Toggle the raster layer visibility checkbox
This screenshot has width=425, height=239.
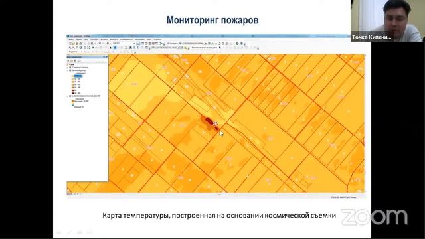pyautogui.click(x=70, y=96)
